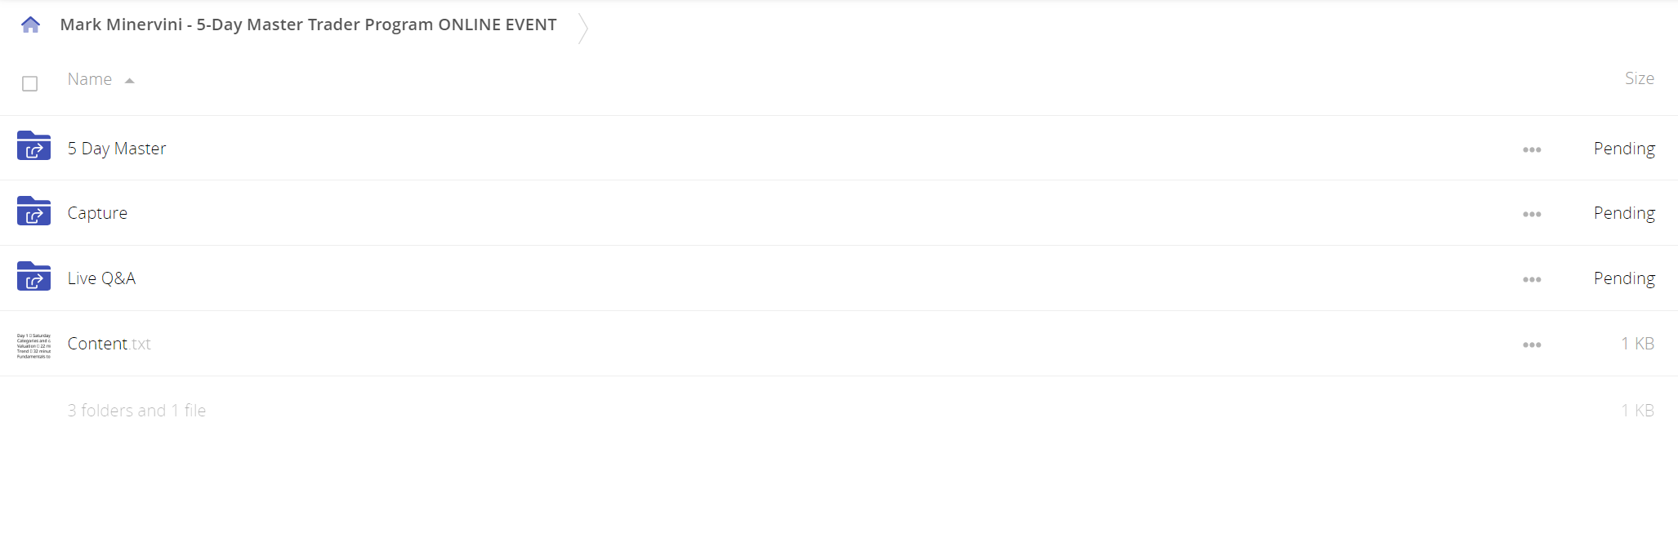This screenshot has height=547, width=1678.
Task: Sort files by the Name column
Action: tap(90, 79)
